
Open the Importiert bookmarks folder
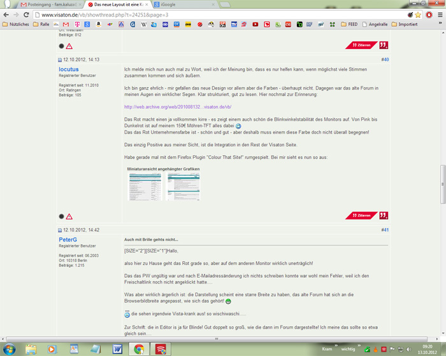(405, 24)
